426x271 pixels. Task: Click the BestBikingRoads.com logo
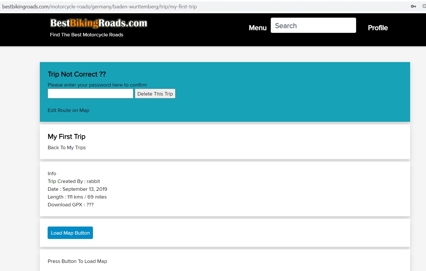click(x=98, y=23)
